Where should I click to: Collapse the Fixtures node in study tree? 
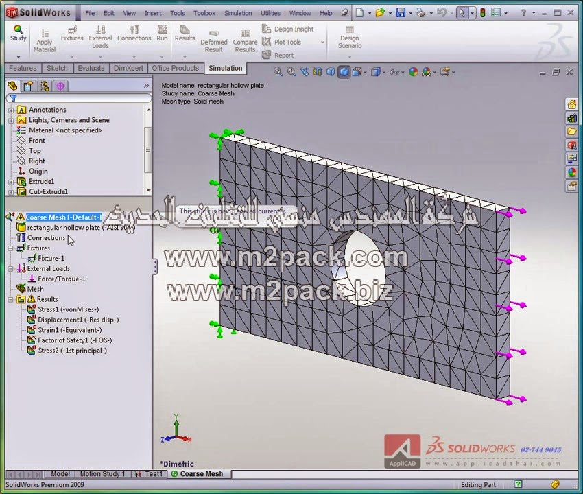coord(11,248)
